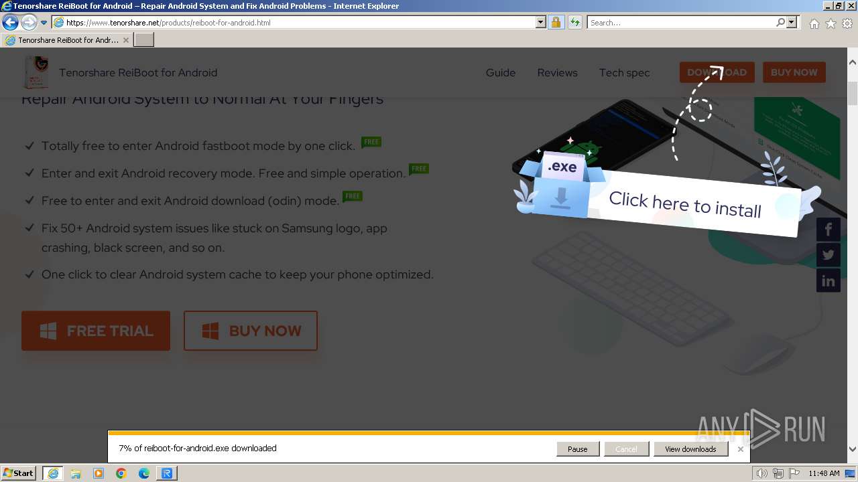Click the FREE badge beside download (odin) mode text

[x=353, y=196]
